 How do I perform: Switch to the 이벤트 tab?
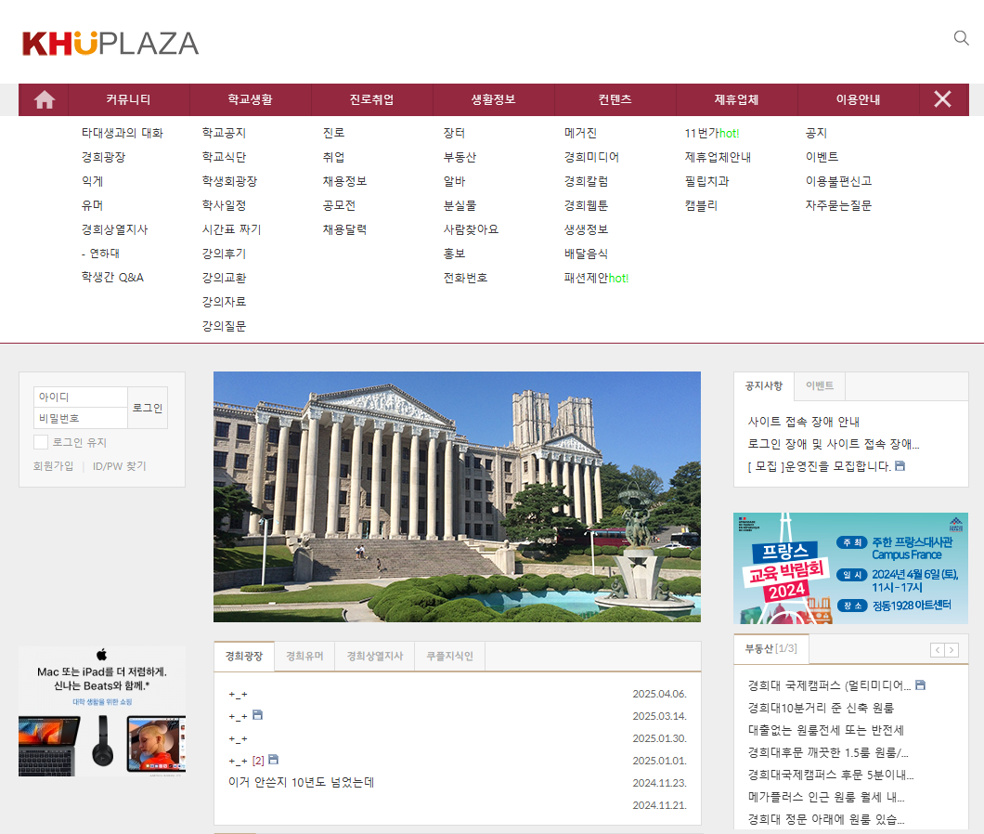(819, 385)
